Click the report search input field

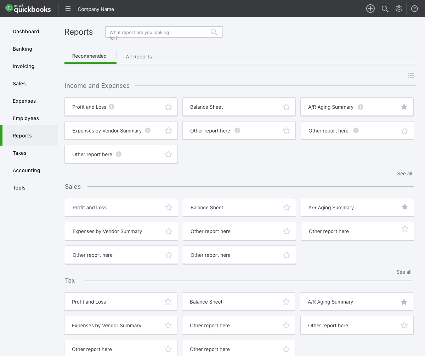[x=164, y=32]
